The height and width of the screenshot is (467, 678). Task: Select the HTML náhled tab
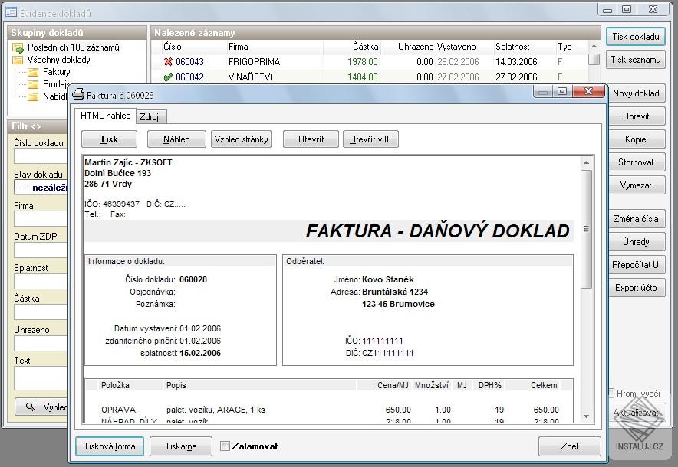[x=106, y=116]
